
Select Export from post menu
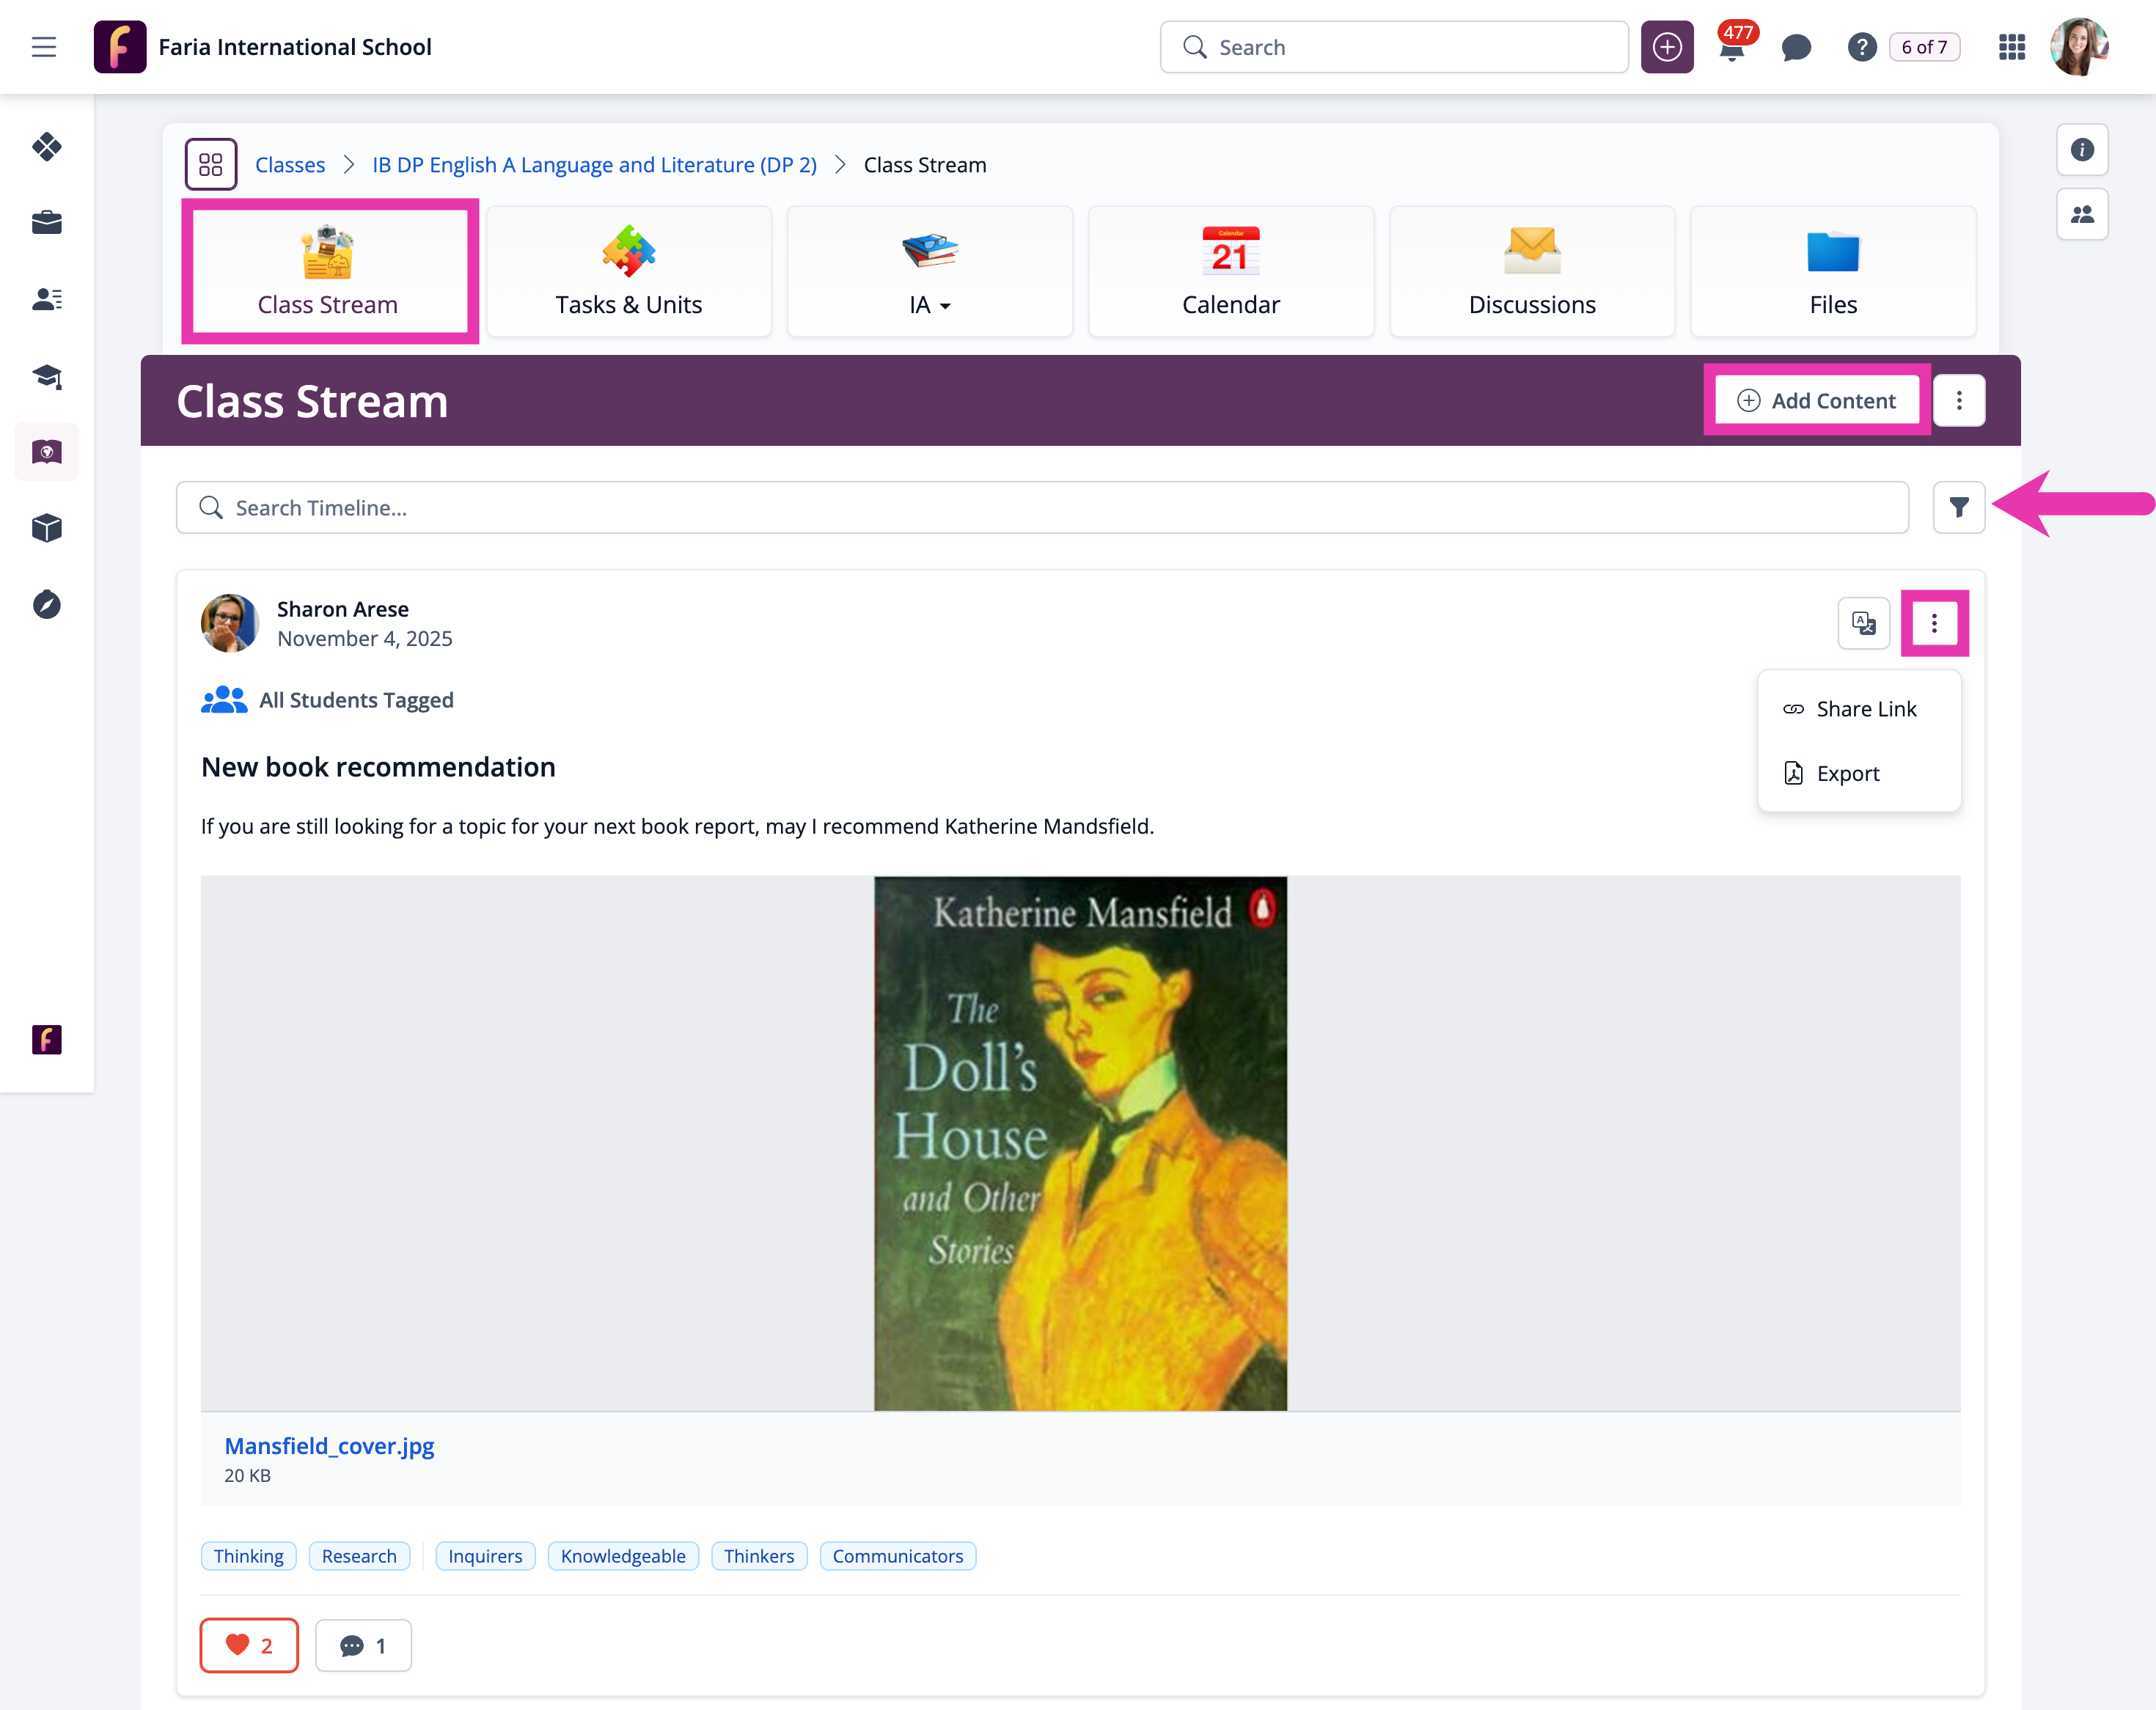[1859, 773]
